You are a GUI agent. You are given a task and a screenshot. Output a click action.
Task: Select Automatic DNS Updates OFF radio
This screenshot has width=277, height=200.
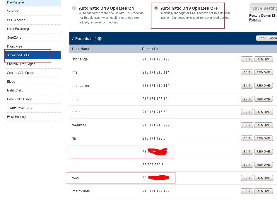[156, 8]
